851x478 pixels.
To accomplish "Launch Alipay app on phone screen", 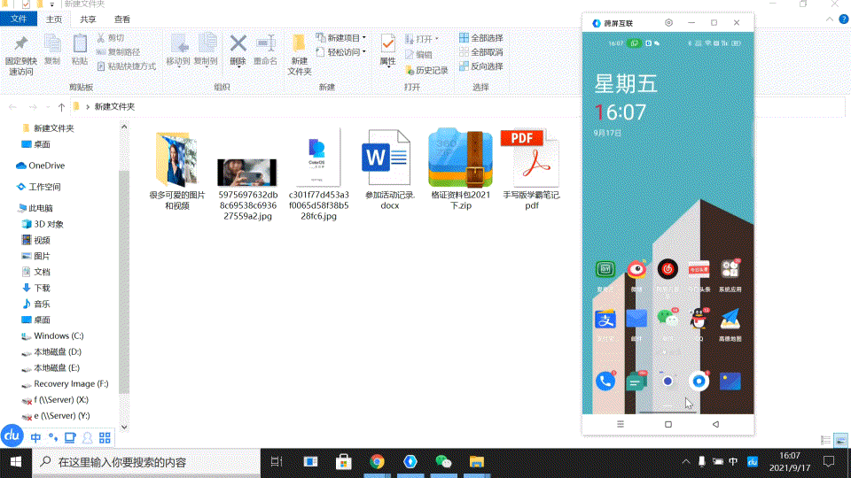I will tap(605, 320).
